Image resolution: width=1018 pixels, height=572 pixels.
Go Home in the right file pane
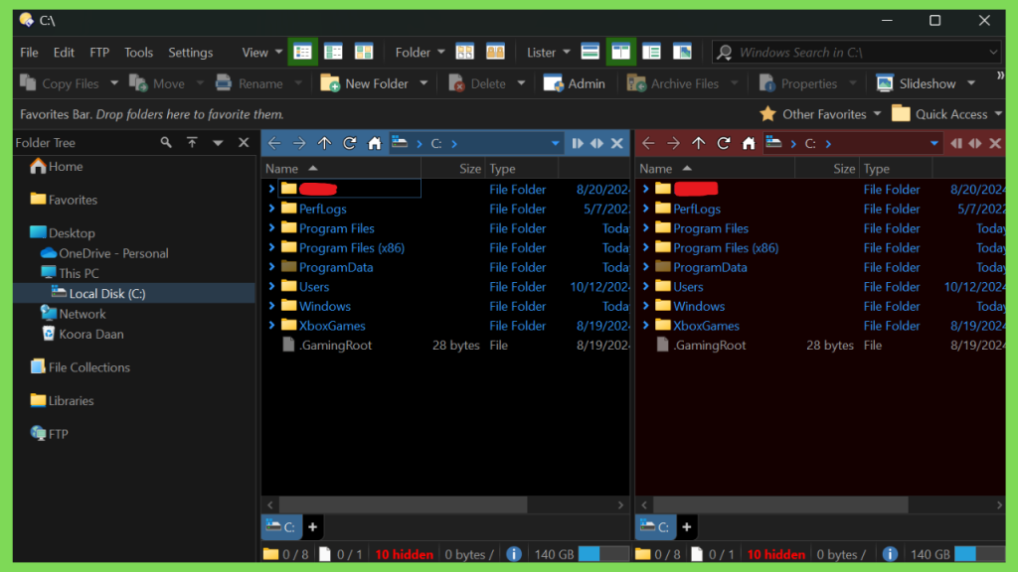click(749, 143)
